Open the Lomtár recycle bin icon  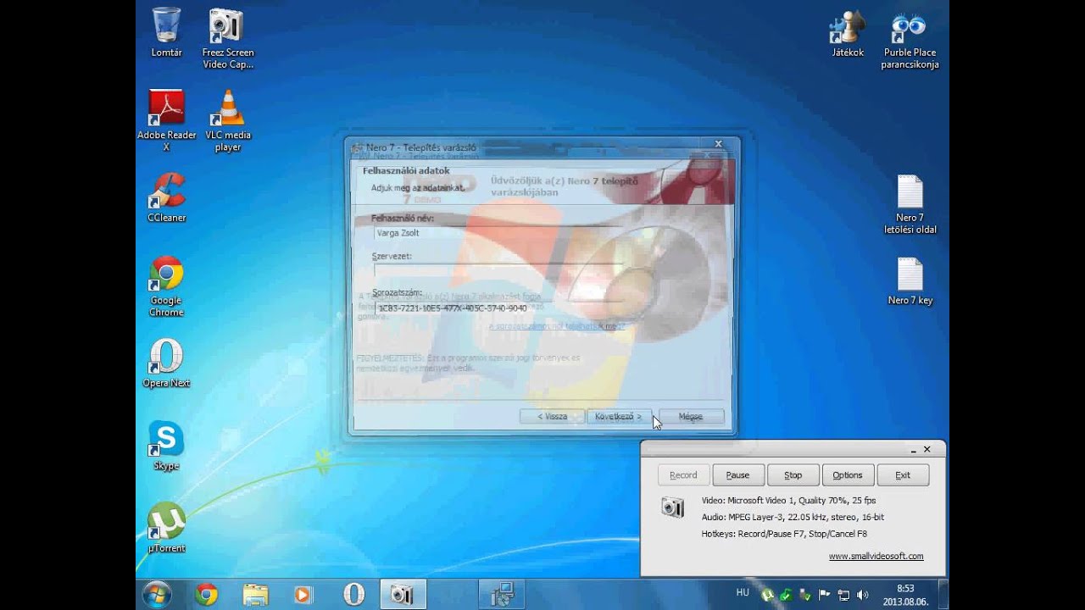(x=166, y=26)
